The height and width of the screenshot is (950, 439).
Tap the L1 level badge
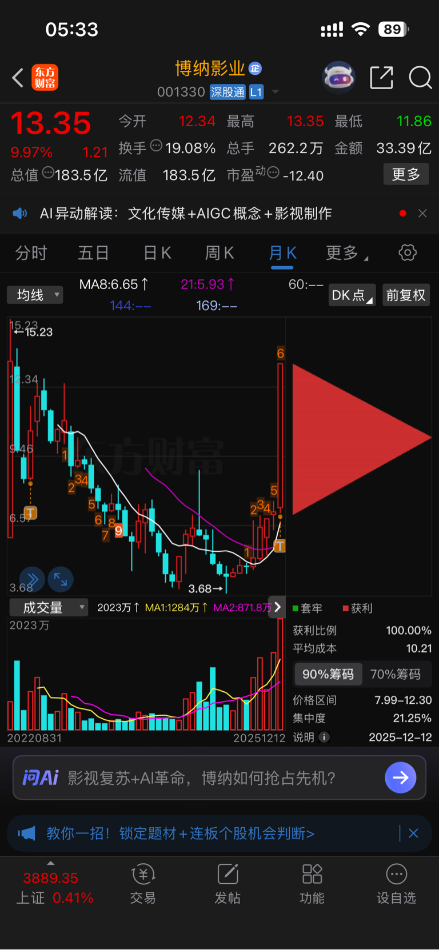(256, 92)
